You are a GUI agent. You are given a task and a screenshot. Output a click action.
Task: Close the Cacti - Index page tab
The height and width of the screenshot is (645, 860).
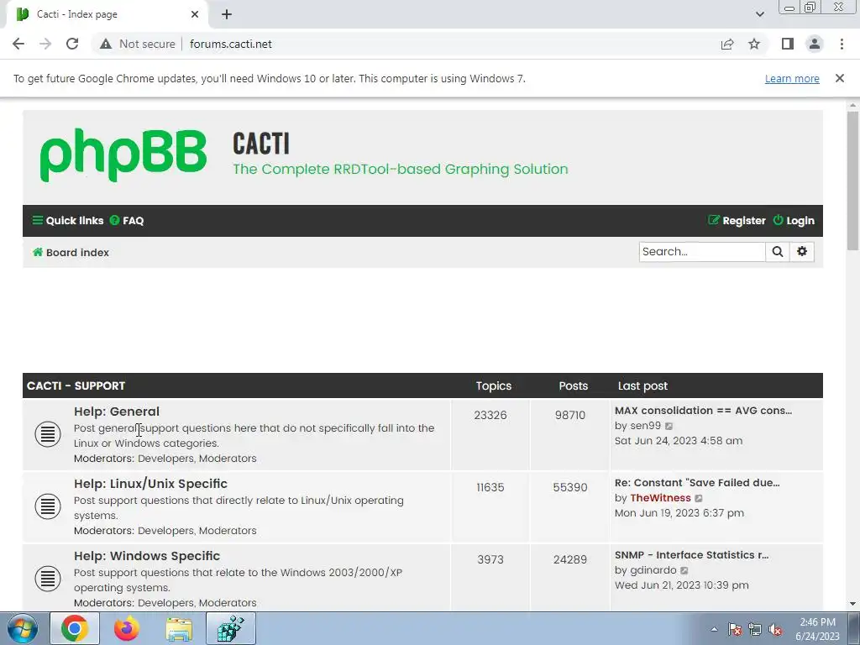point(195,14)
